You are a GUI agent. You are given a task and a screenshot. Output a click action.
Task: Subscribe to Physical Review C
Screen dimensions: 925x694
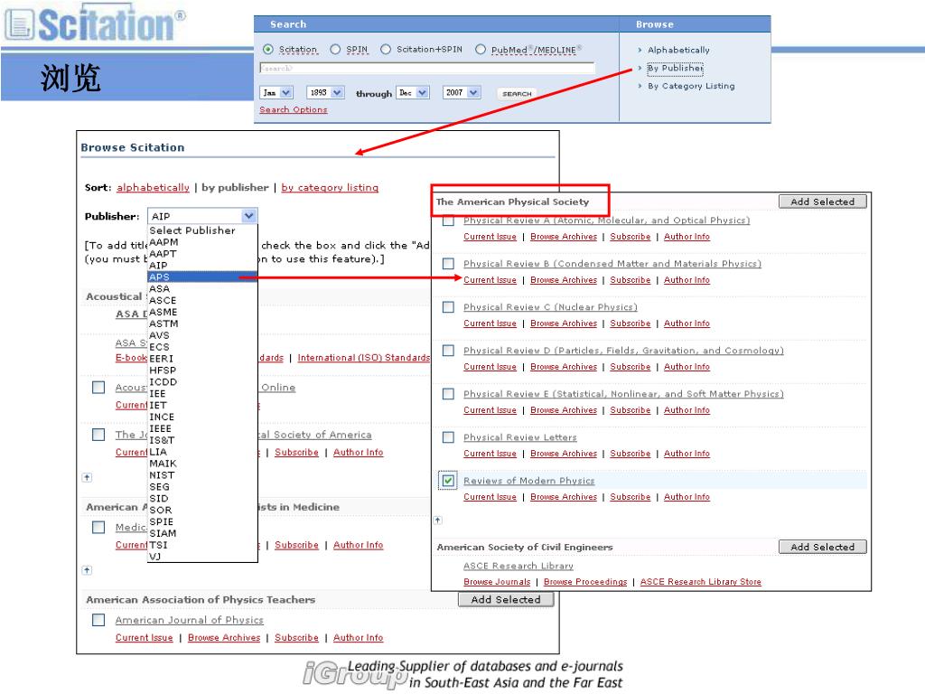[x=630, y=324]
